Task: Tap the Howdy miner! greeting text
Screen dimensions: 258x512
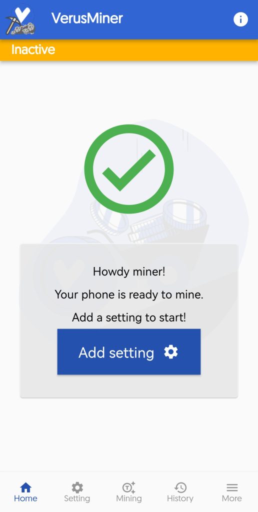Action: 129,271
